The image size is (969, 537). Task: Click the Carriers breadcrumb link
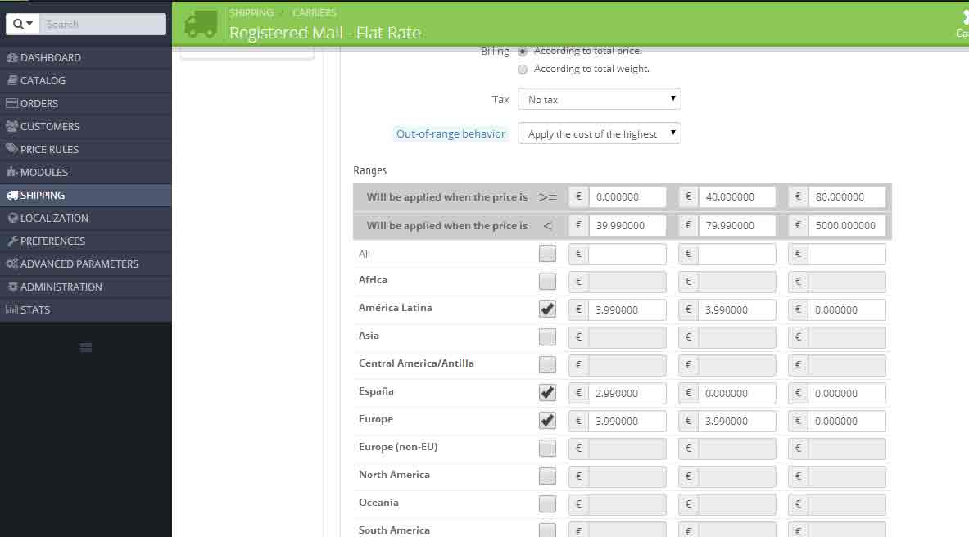[x=314, y=12]
